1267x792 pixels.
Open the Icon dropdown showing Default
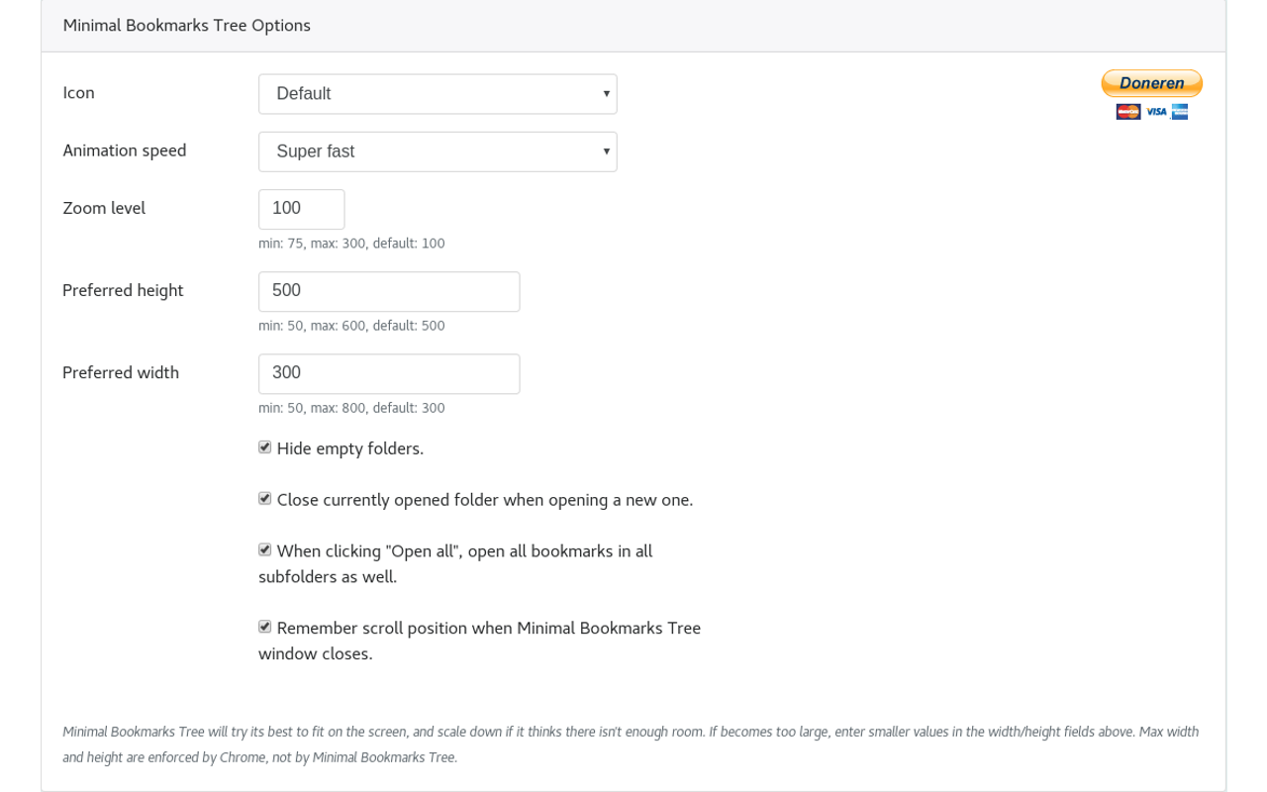[x=438, y=94]
